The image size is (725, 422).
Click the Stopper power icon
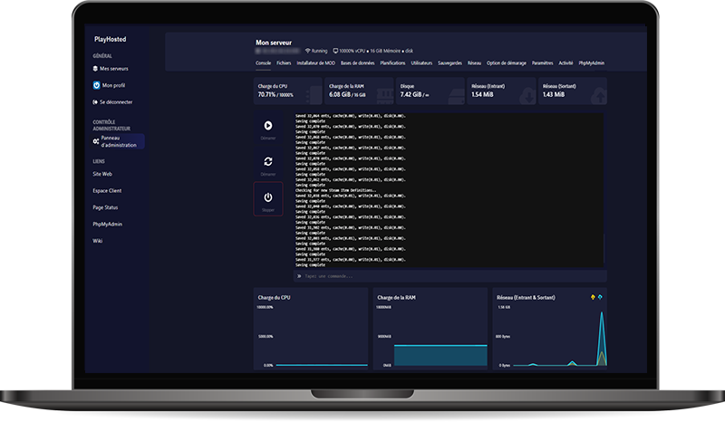268,197
